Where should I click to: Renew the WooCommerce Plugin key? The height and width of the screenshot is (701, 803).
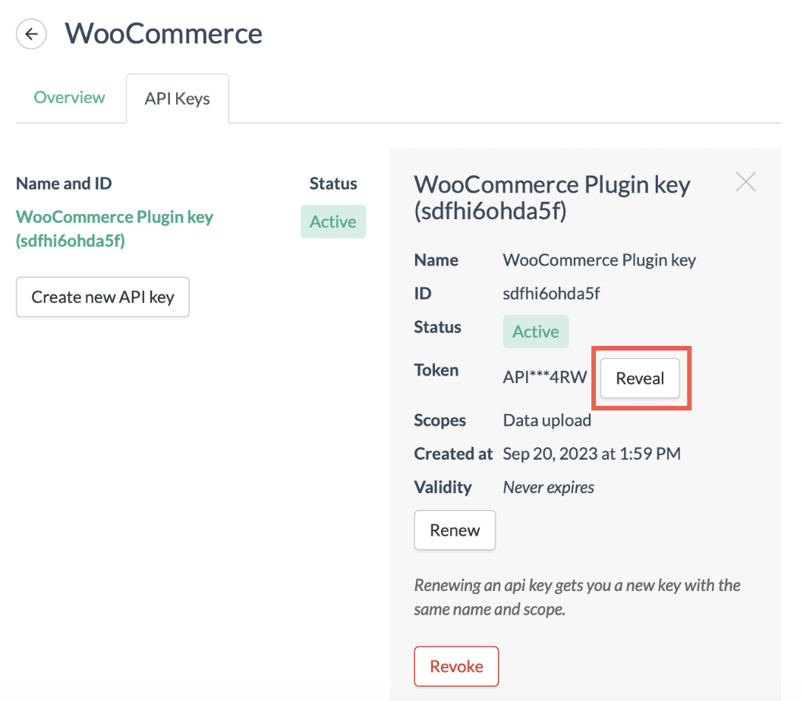pos(455,530)
